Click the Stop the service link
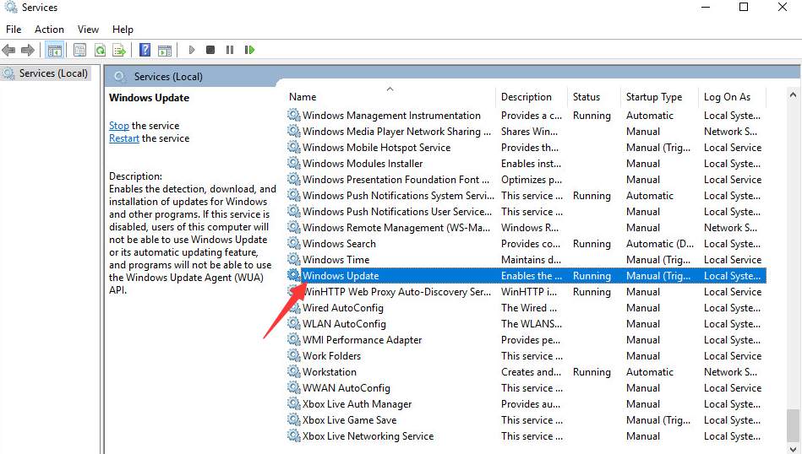 pyautogui.click(x=118, y=126)
